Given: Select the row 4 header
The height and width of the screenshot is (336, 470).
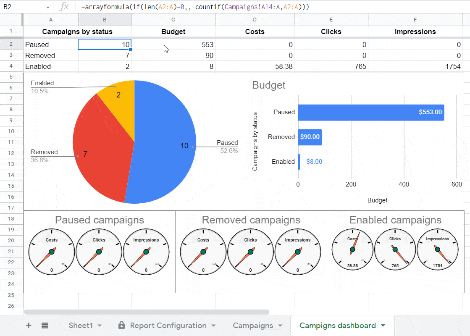Looking at the screenshot, I should pos(11,66).
